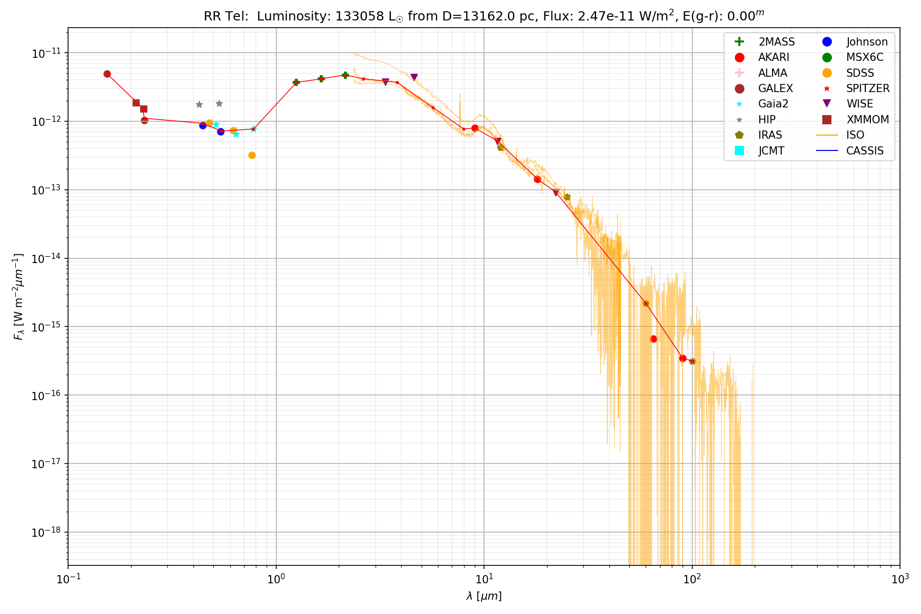Click the 2MASS green plus legend marker
Viewport: 921px width, 614px height.
click(x=739, y=42)
